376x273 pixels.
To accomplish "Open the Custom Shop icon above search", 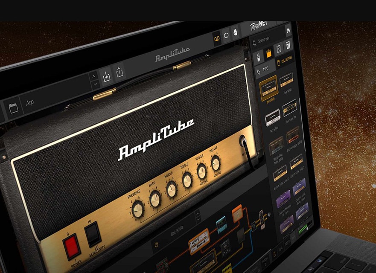I will (x=288, y=30).
